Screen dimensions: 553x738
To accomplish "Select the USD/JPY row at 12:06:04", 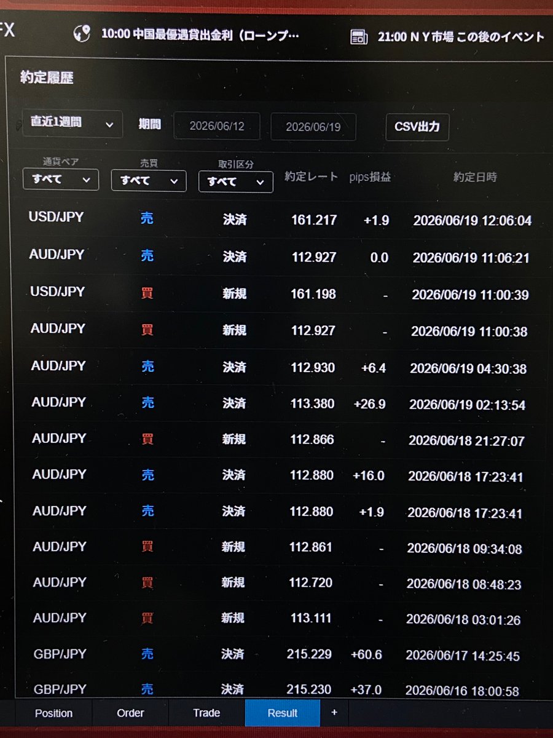I will [280, 219].
